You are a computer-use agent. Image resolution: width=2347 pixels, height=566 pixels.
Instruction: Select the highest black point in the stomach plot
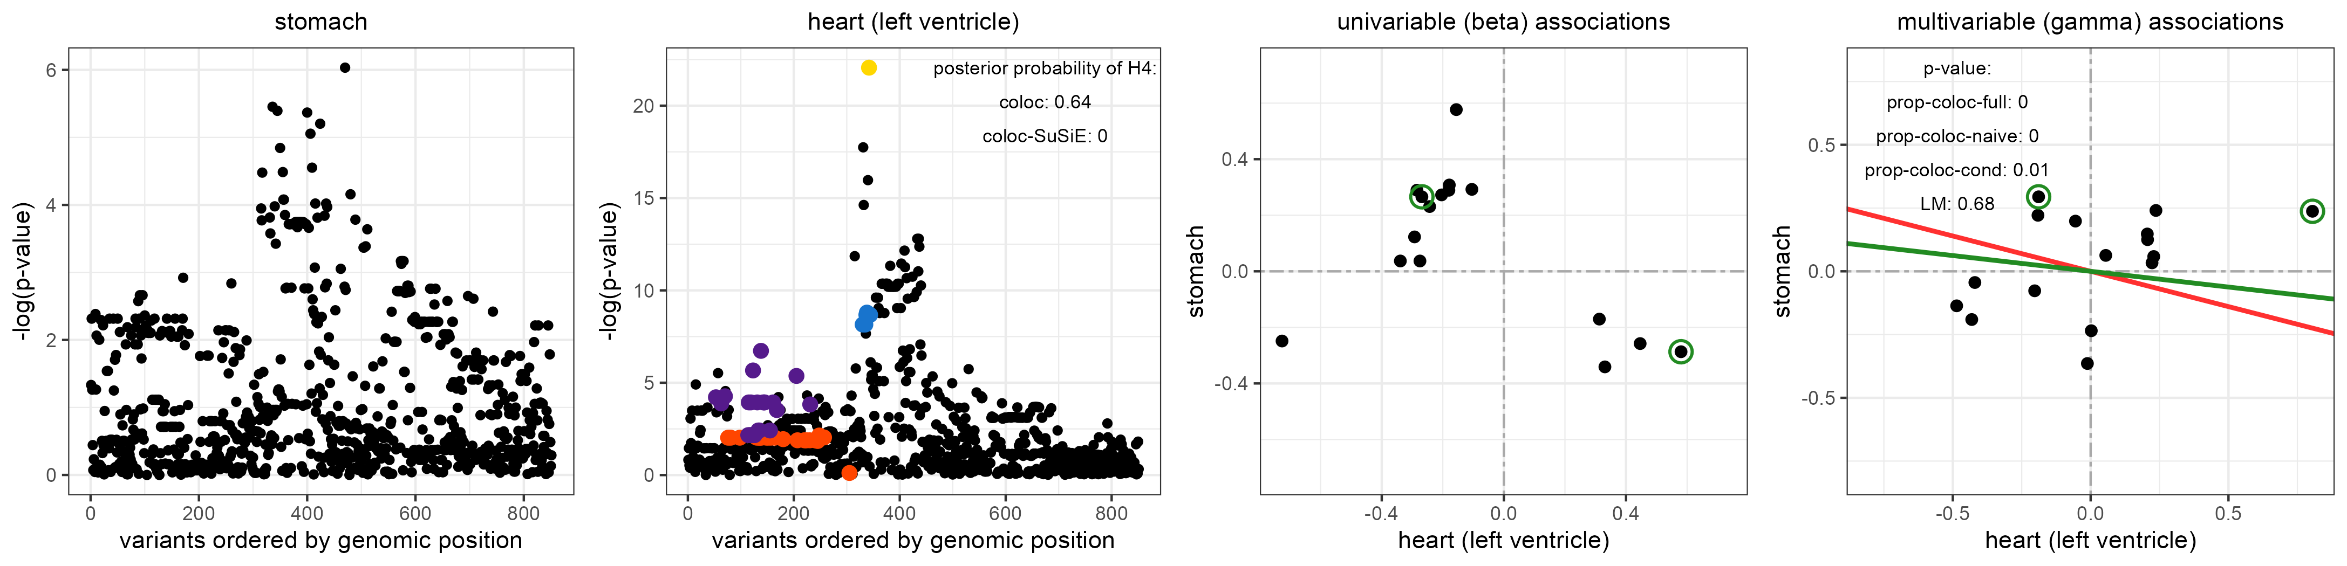344,67
